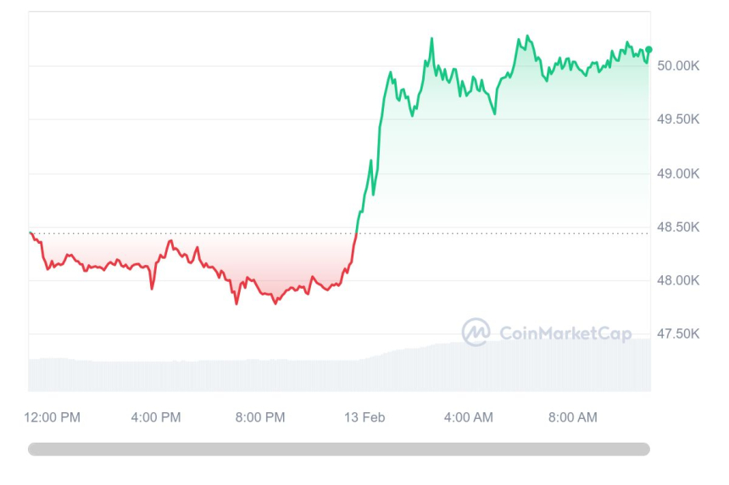Click the 12:00 PM time axis label
Screen dimensions: 729x485
coord(53,417)
